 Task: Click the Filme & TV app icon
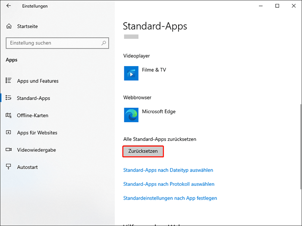click(x=131, y=73)
